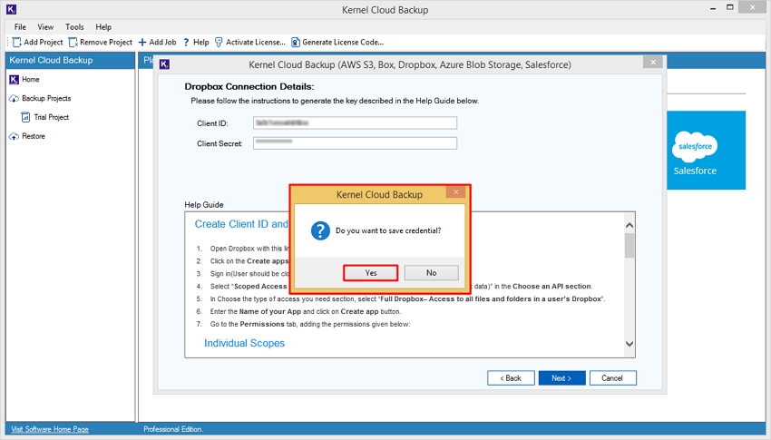Click Yes to save credential
Image resolution: width=771 pixels, height=440 pixels.
pos(370,273)
